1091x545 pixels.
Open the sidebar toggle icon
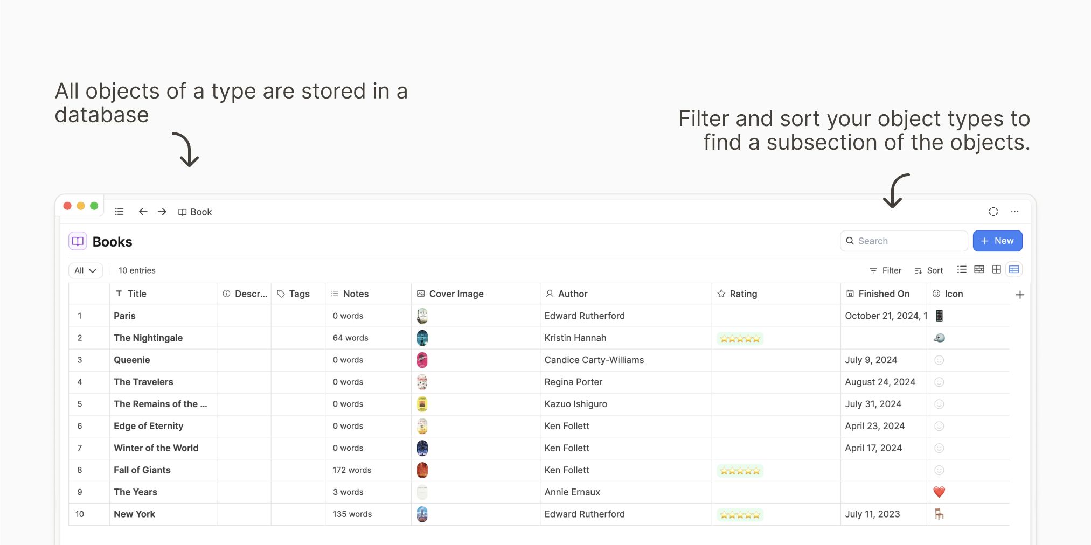click(119, 212)
